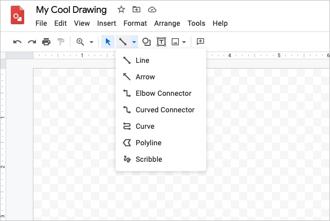This screenshot has width=330, height=221.
Task: Open the Edit menu
Action: pyautogui.click(x=61, y=23)
